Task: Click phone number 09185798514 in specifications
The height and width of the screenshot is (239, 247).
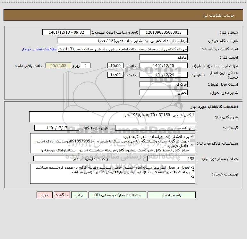Action: [82, 141]
